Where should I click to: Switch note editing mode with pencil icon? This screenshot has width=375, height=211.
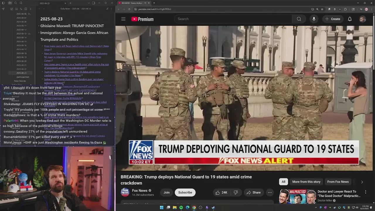point(107,9)
